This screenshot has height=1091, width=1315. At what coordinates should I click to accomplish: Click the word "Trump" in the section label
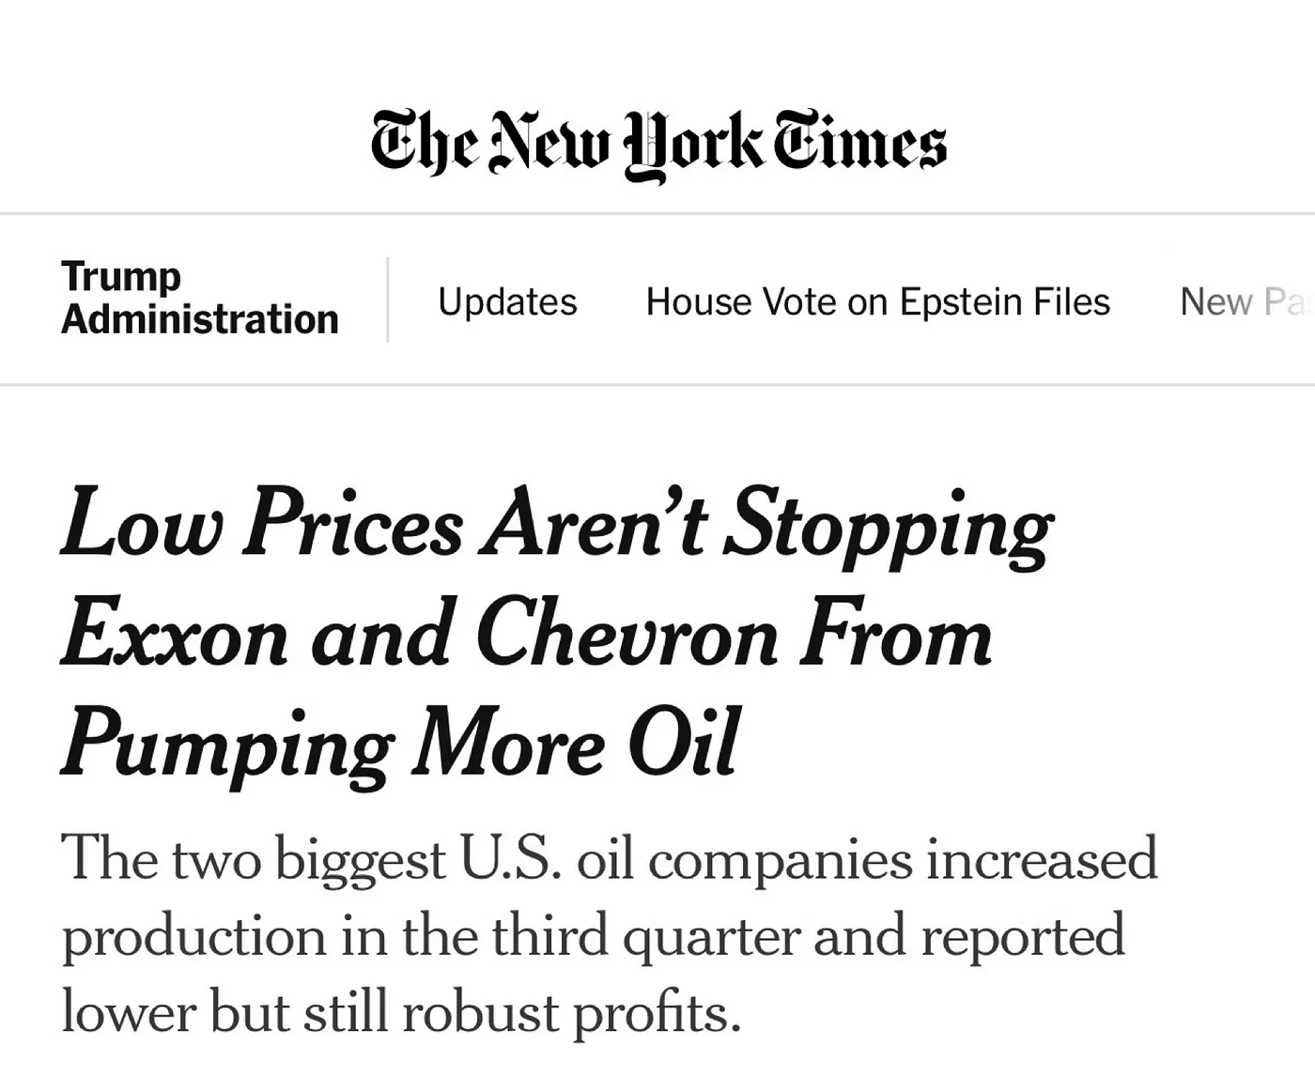click(121, 276)
